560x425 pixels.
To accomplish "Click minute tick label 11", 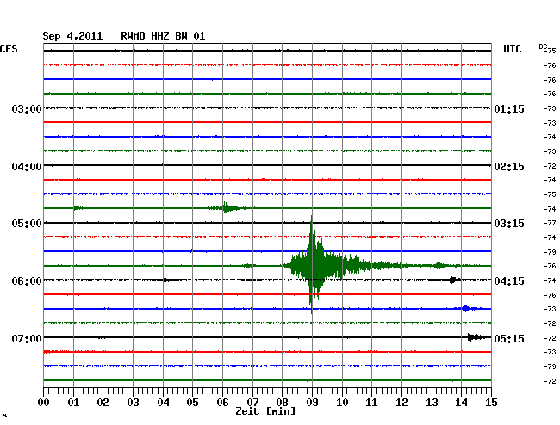I will pos(371,403).
